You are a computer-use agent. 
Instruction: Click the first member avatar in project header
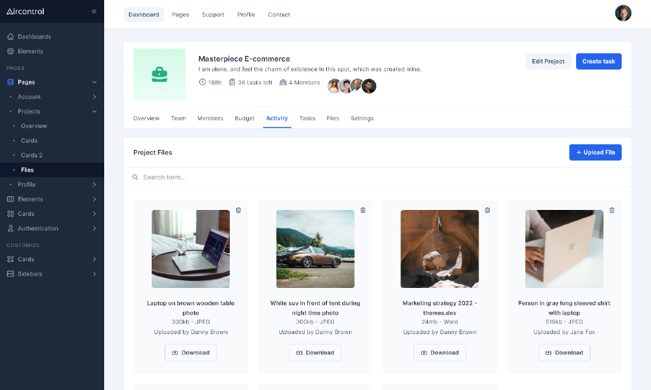334,86
